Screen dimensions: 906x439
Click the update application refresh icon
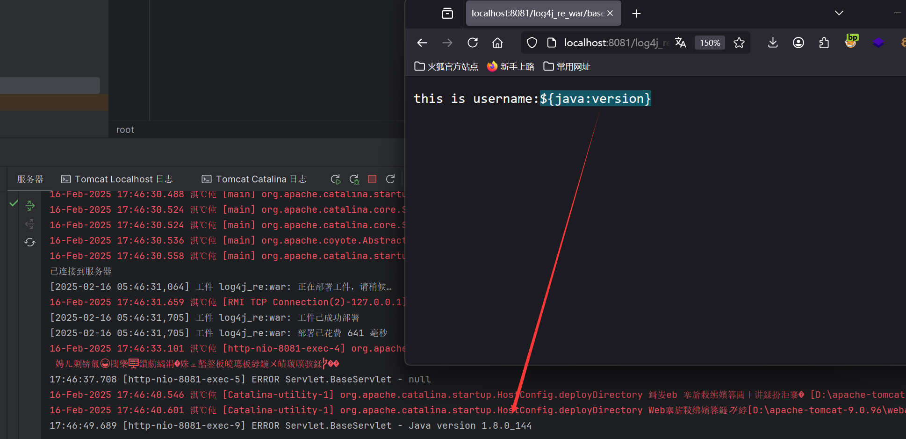pos(390,179)
